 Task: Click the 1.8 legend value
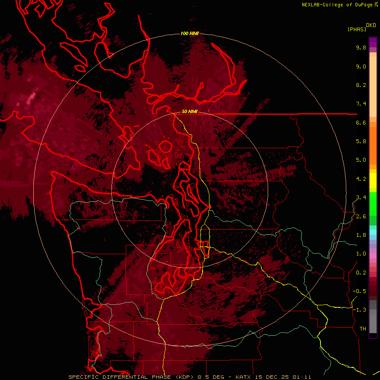tap(361, 235)
